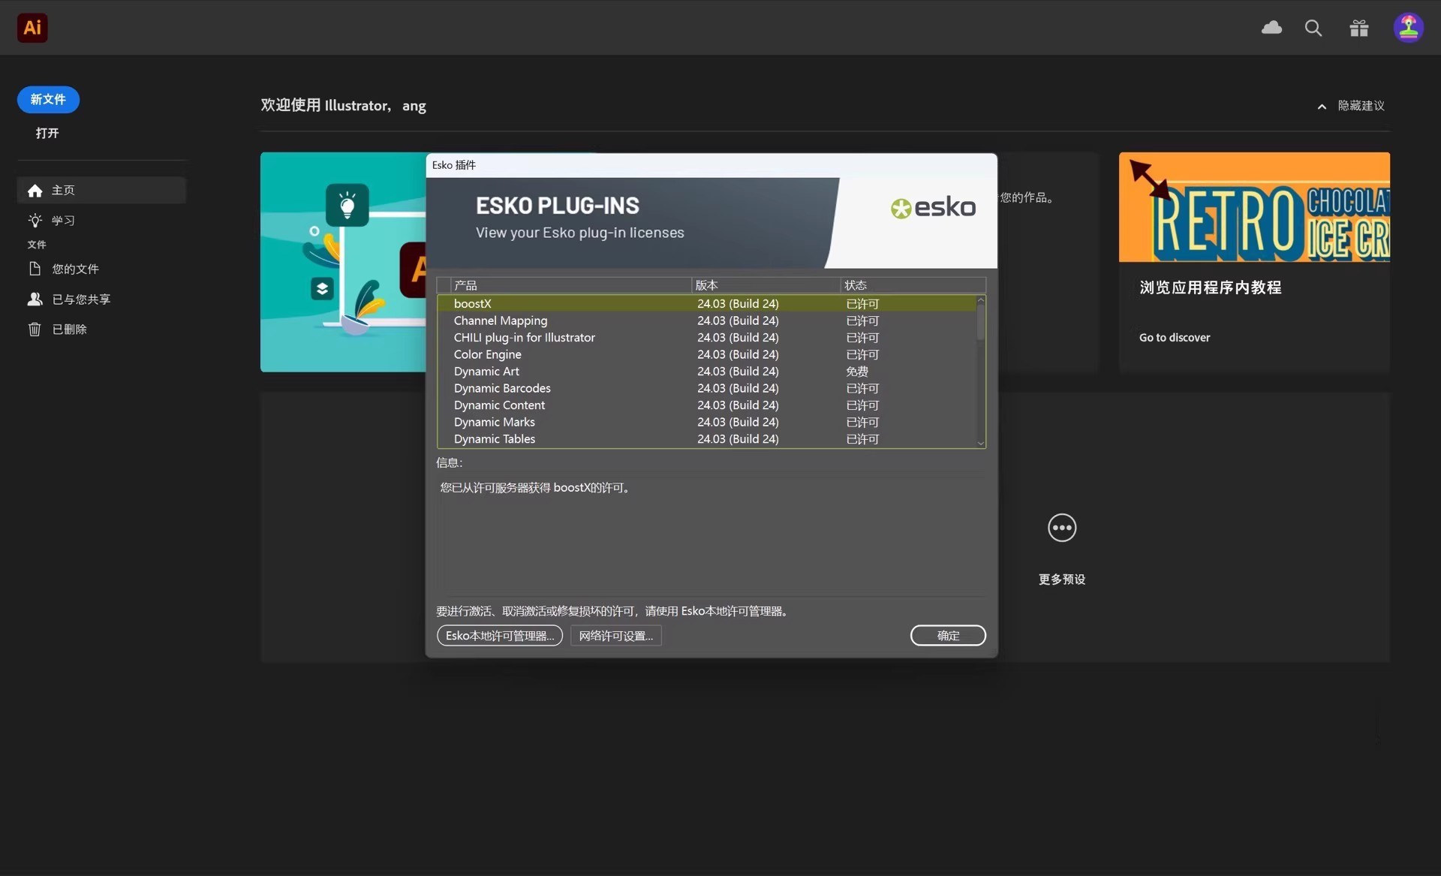This screenshot has width=1441, height=876.
Task: Select the Dynamic Art plug-in row
Action: pos(706,372)
